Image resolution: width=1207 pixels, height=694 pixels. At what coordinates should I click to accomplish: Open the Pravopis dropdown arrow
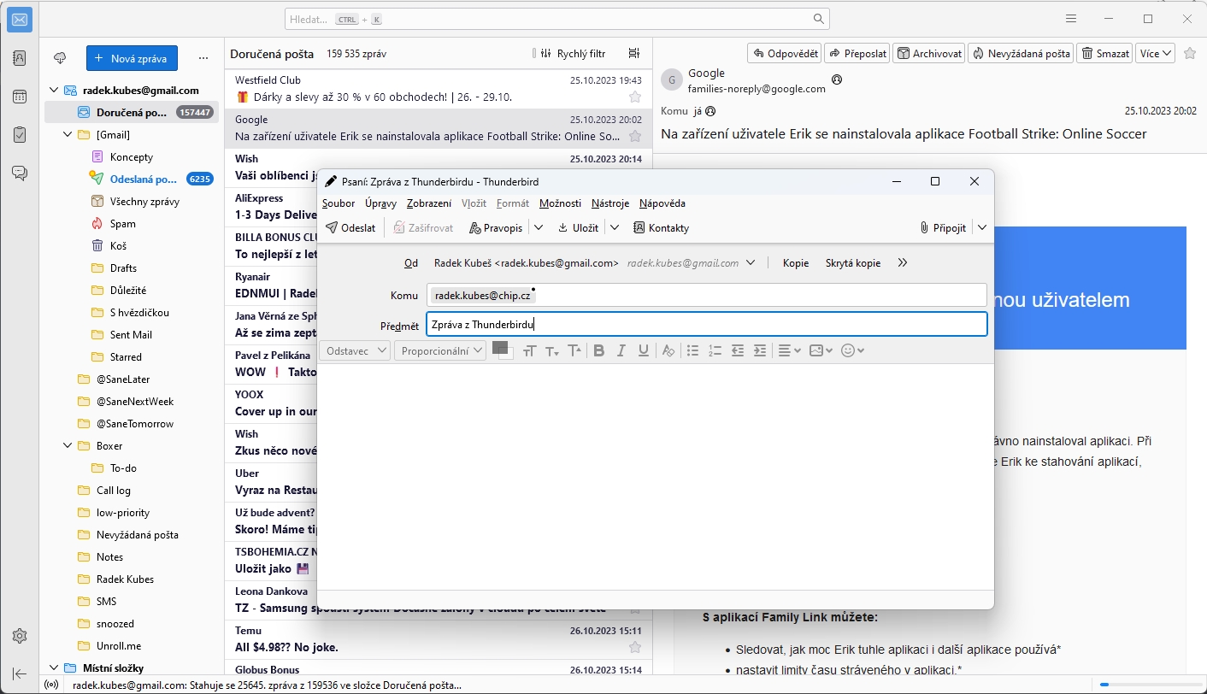tap(539, 227)
